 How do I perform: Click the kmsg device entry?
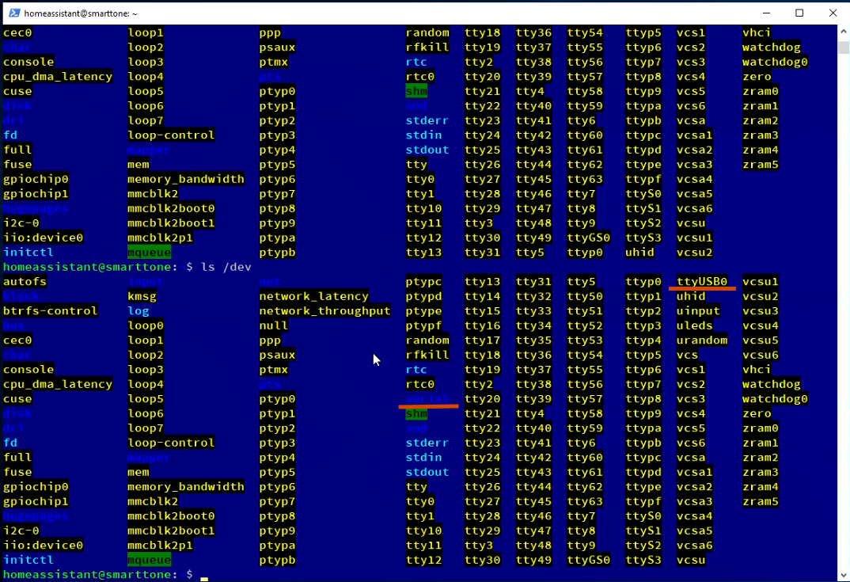(142, 296)
